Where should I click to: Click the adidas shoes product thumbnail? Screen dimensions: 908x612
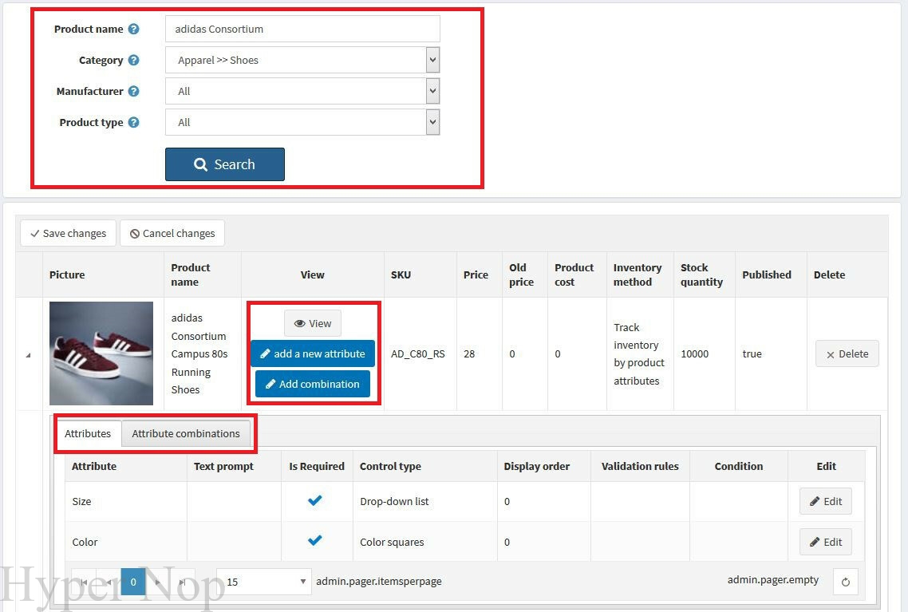pos(101,353)
